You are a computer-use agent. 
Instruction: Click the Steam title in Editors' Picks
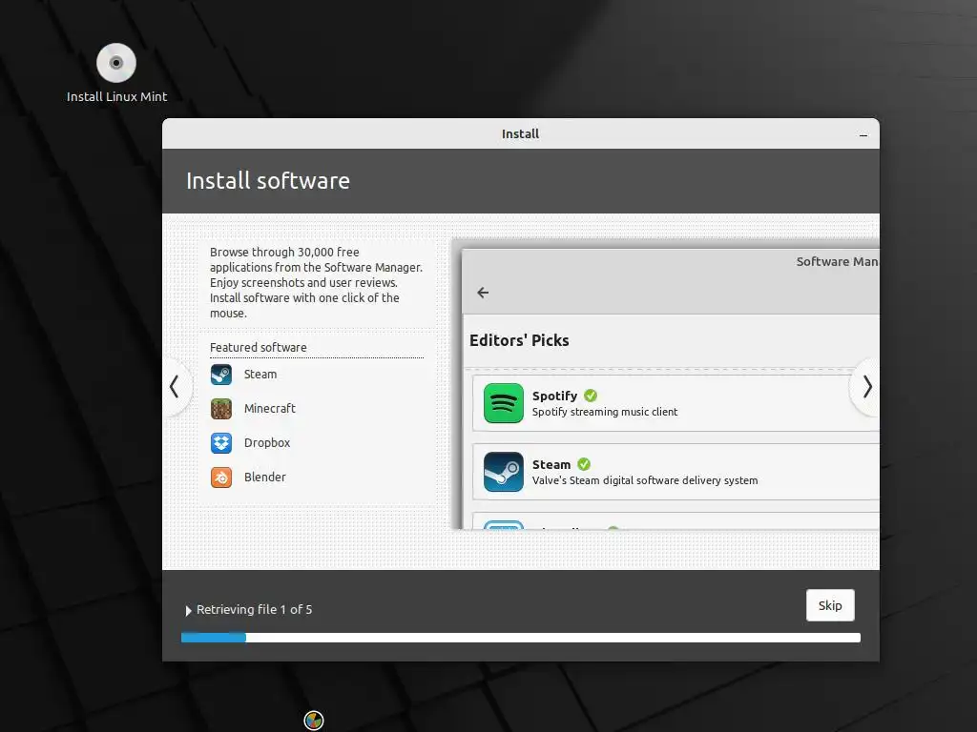tap(551, 464)
